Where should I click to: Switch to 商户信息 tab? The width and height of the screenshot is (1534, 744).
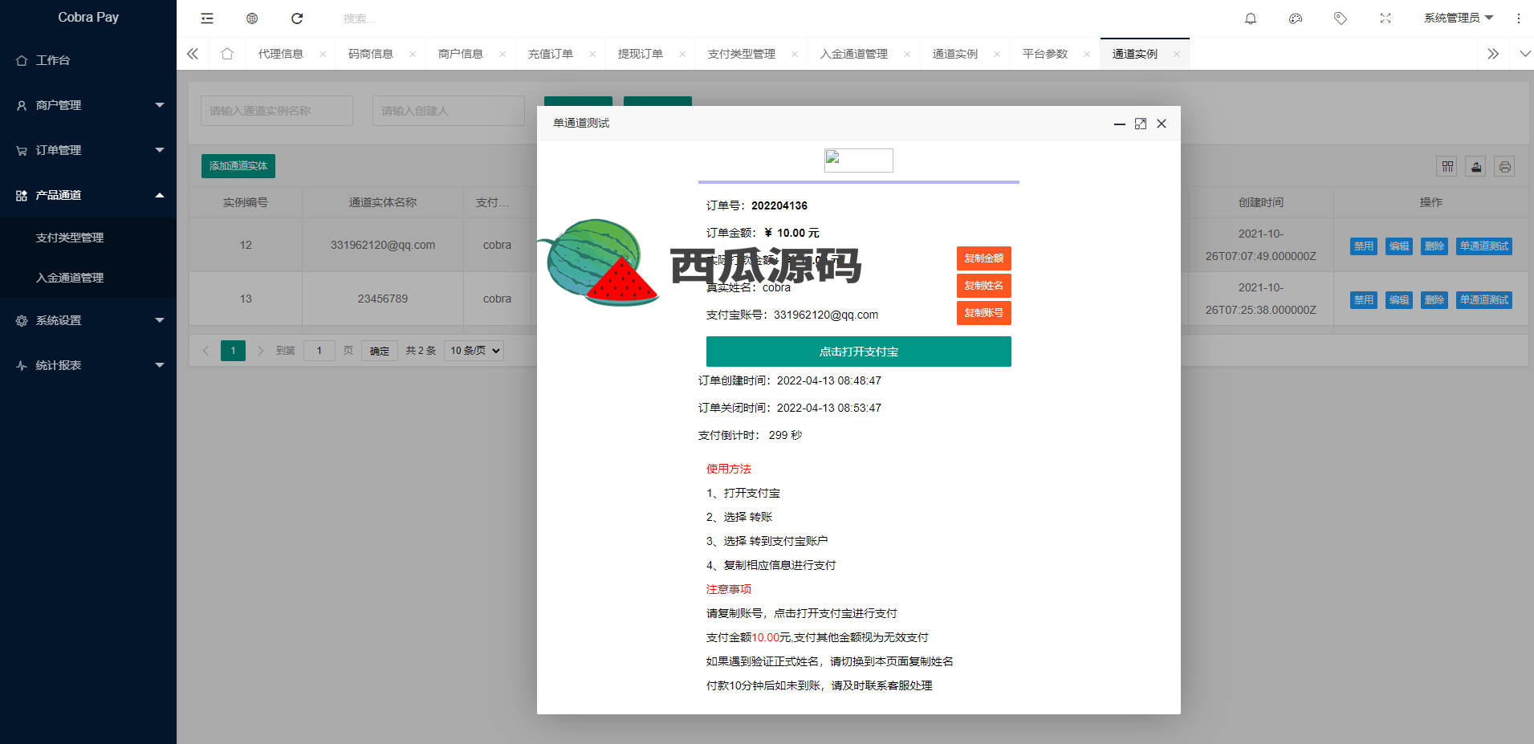coord(461,54)
